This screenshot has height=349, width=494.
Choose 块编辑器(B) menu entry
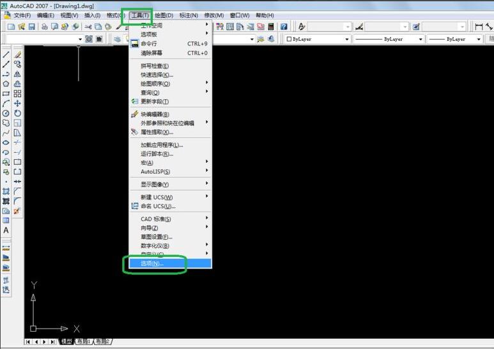click(x=171, y=114)
